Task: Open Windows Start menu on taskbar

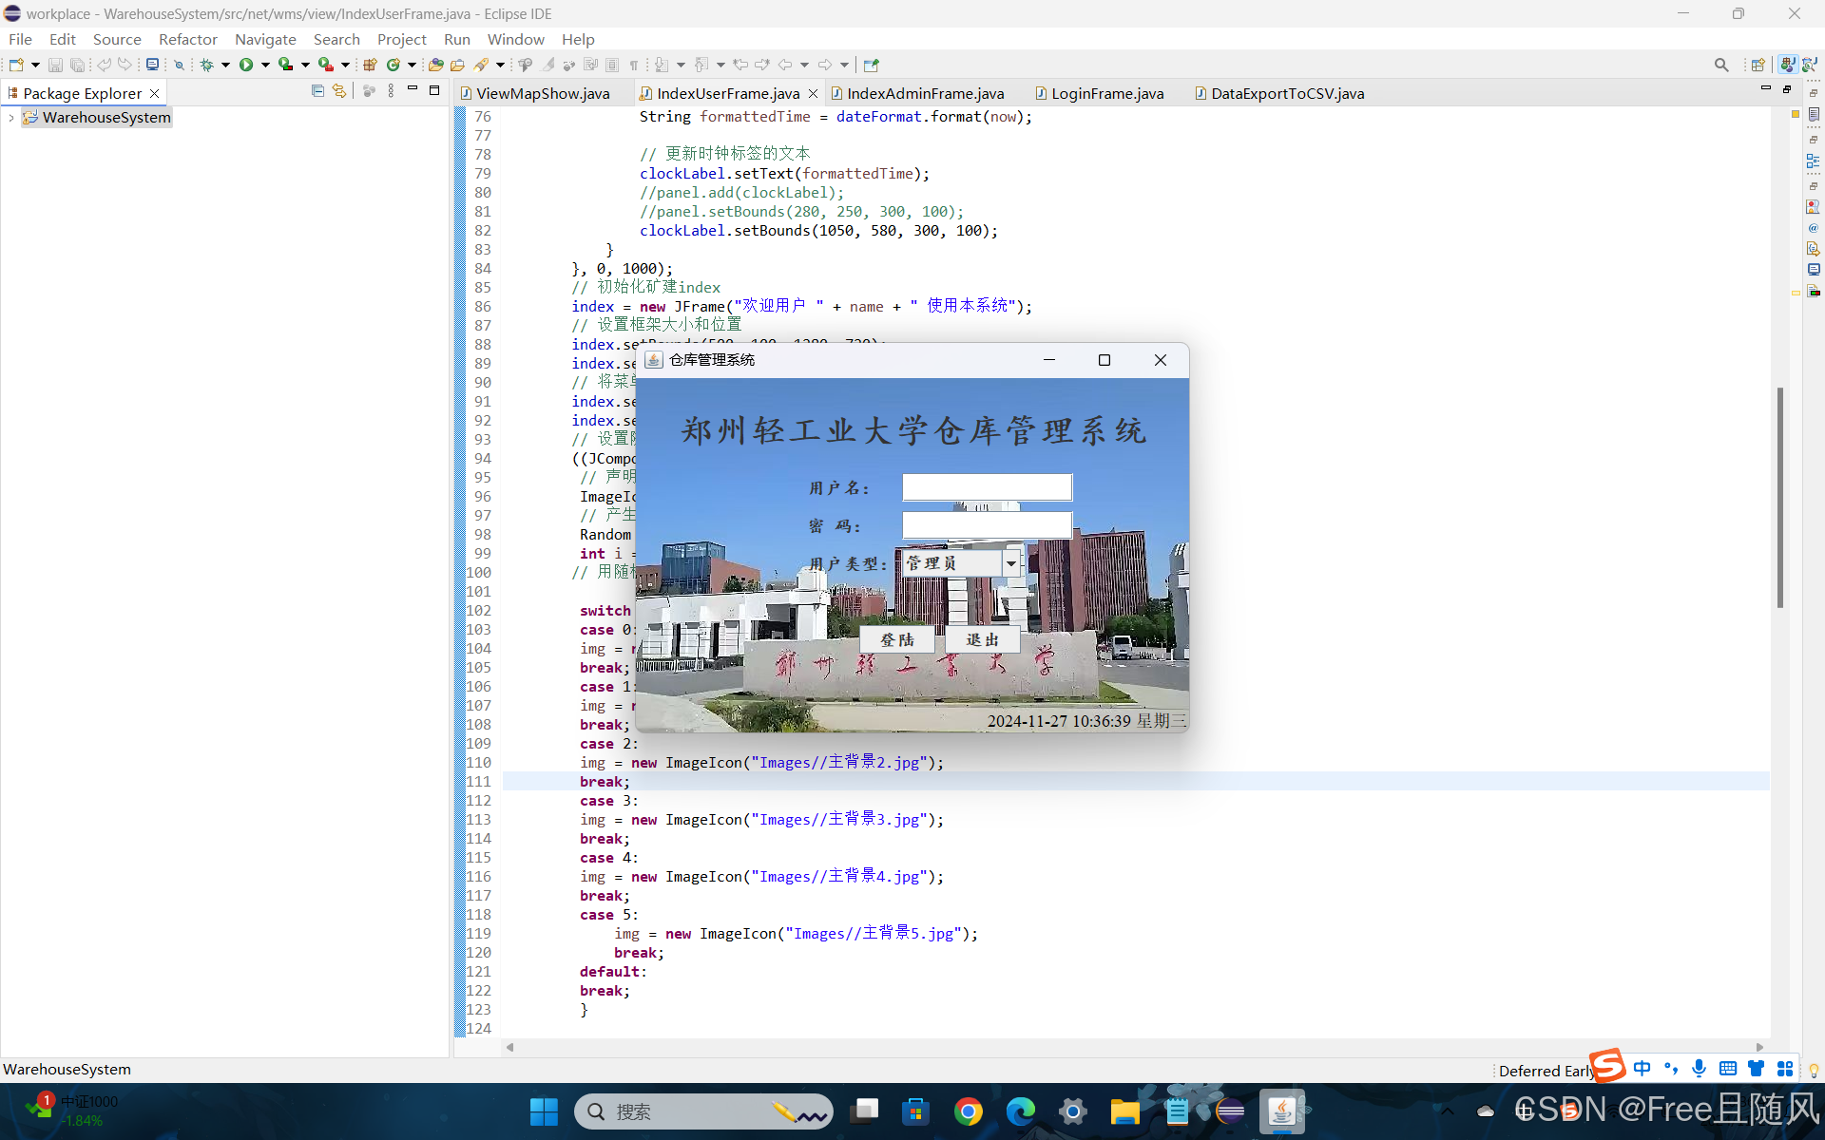Action: tap(544, 1111)
